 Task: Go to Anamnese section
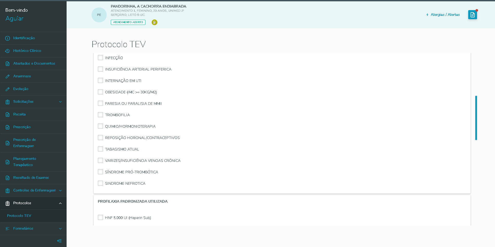(x=33, y=76)
